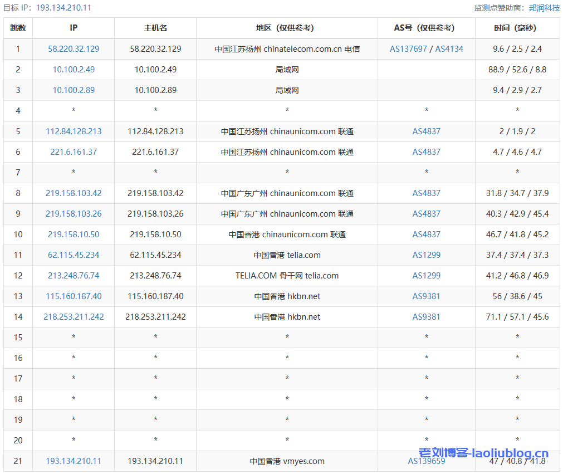Click blue IP link 10.100.2.49
Screen dimensions: 563x474
point(74,70)
